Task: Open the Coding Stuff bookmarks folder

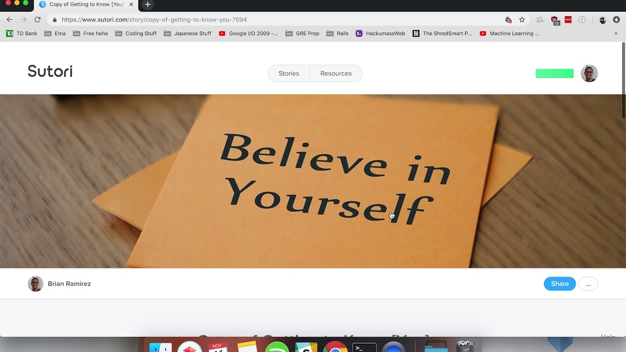Action: [136, 33]
